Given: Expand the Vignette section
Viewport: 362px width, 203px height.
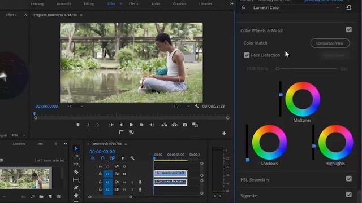Looking at the screenshot, I should click(249, 196).
